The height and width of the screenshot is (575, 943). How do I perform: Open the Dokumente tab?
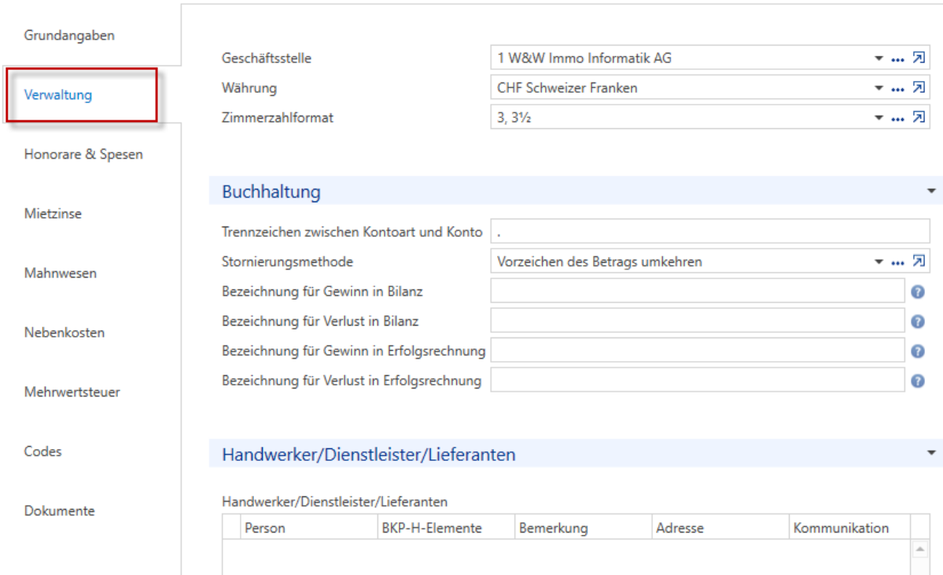coord(60,511)
